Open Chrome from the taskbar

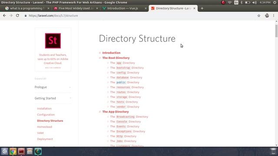click(13, 151)
